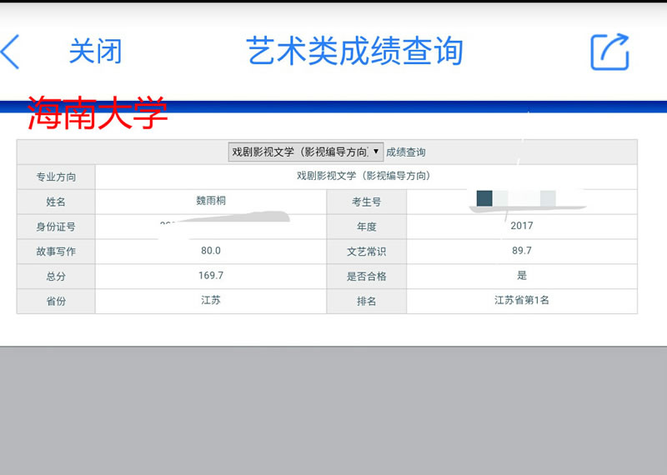Select the 身份证号 label cell

coord(56,227)
